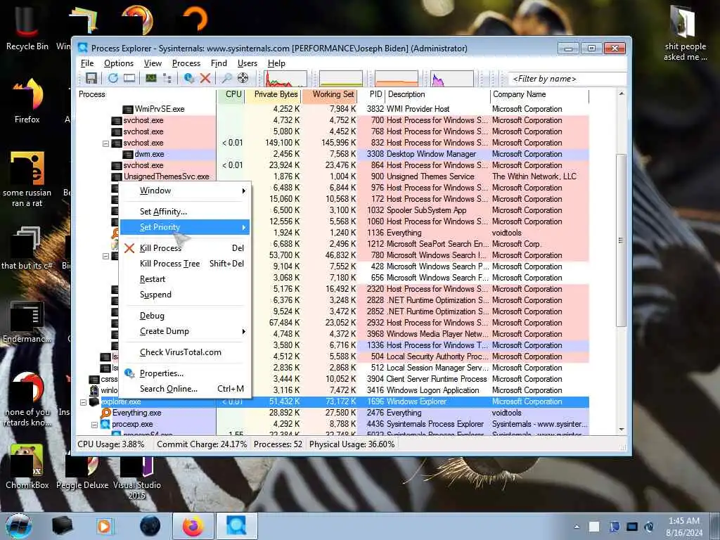Collapse the svchost.exe node above dwm.exe
This screenshot has width=720, height=540.
pyautogui.click(x=105, y=143)
